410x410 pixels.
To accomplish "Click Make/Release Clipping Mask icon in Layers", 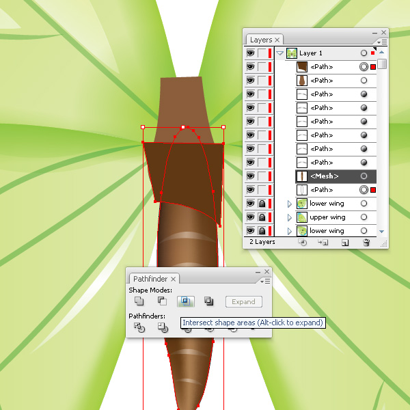I will point(302,243).
